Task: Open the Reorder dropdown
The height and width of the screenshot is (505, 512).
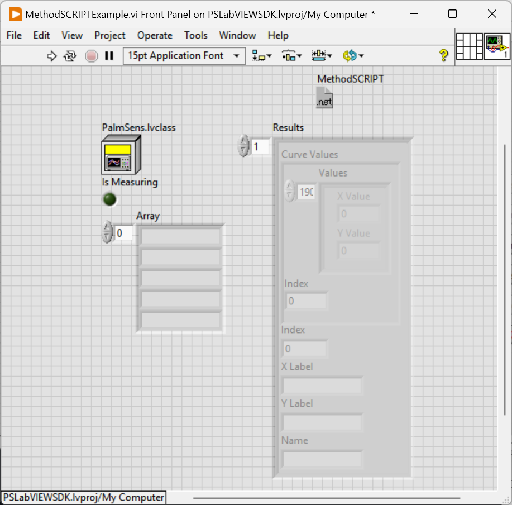Action: [x=353, y=56]
